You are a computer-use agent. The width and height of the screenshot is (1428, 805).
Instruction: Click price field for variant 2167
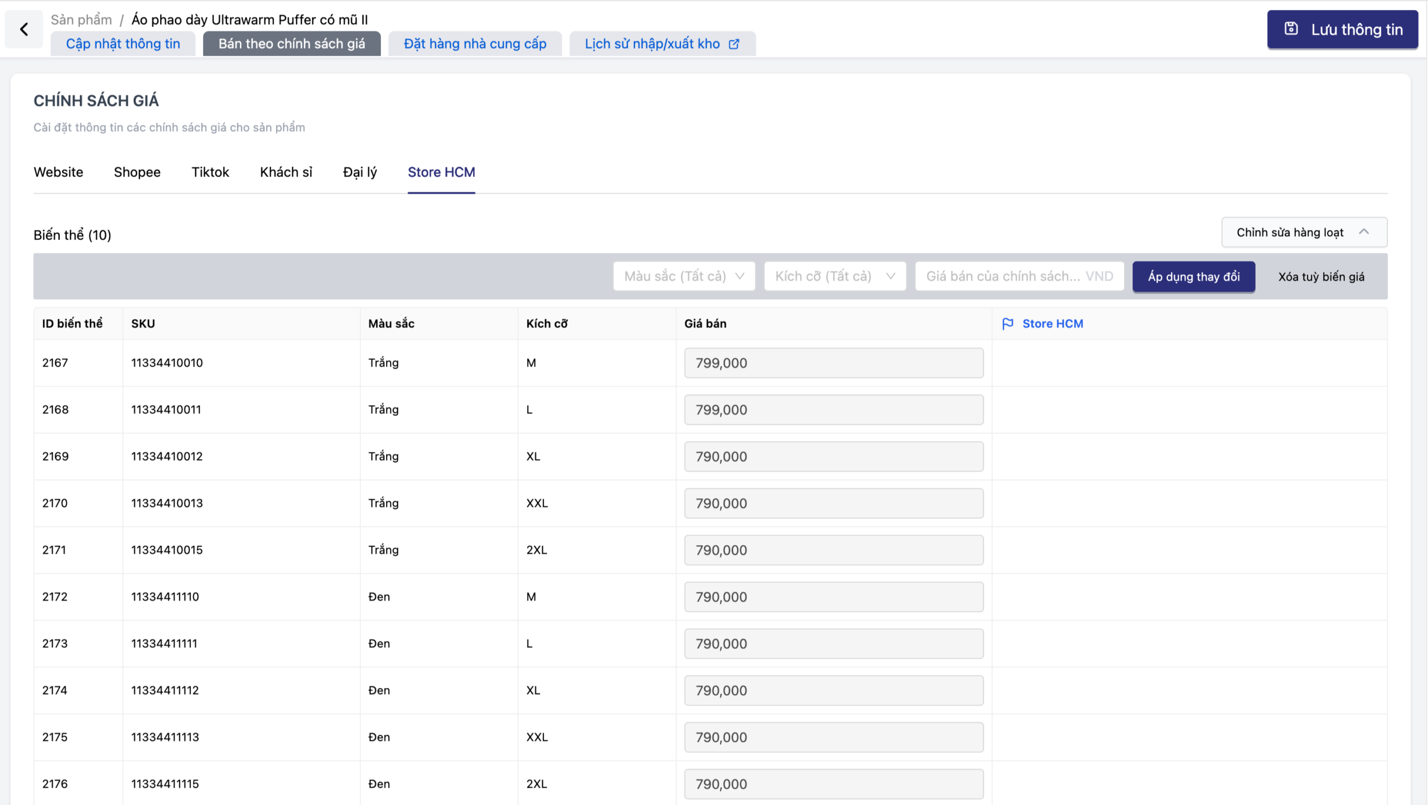click(833, 363)
